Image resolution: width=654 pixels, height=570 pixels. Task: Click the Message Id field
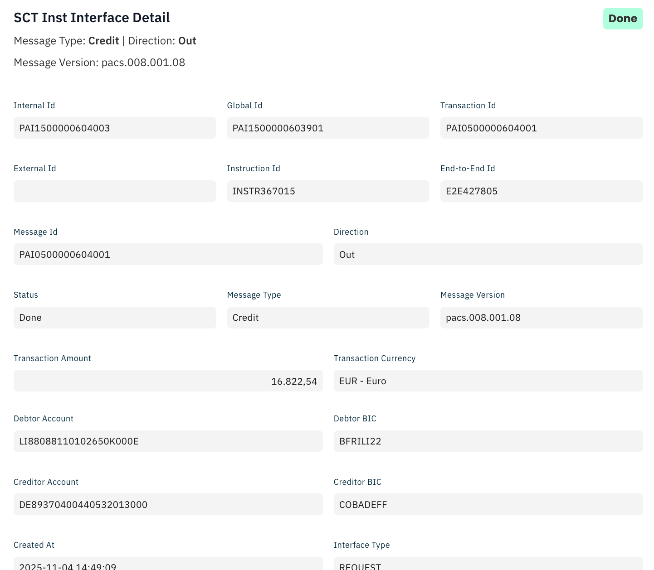(168, 255)
